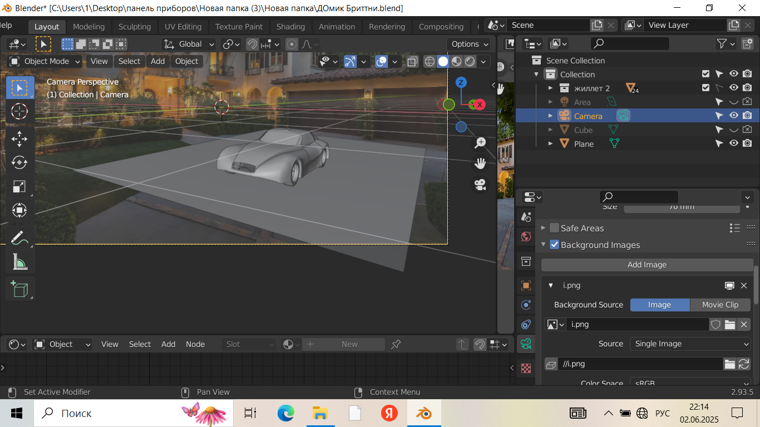Hide the Plane object in viewport

point(734,143)
